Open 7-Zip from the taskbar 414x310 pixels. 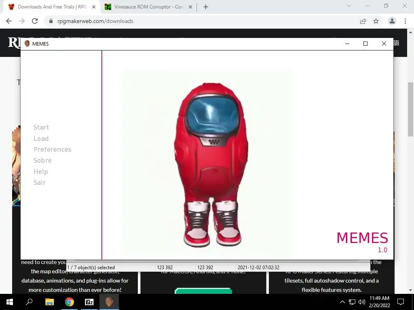point(89,302)
